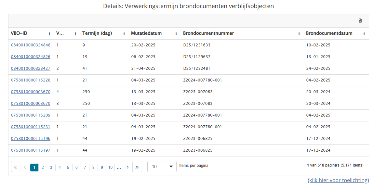
Task: Open Termijn (dag) column options menu
Action: point(124,33)
